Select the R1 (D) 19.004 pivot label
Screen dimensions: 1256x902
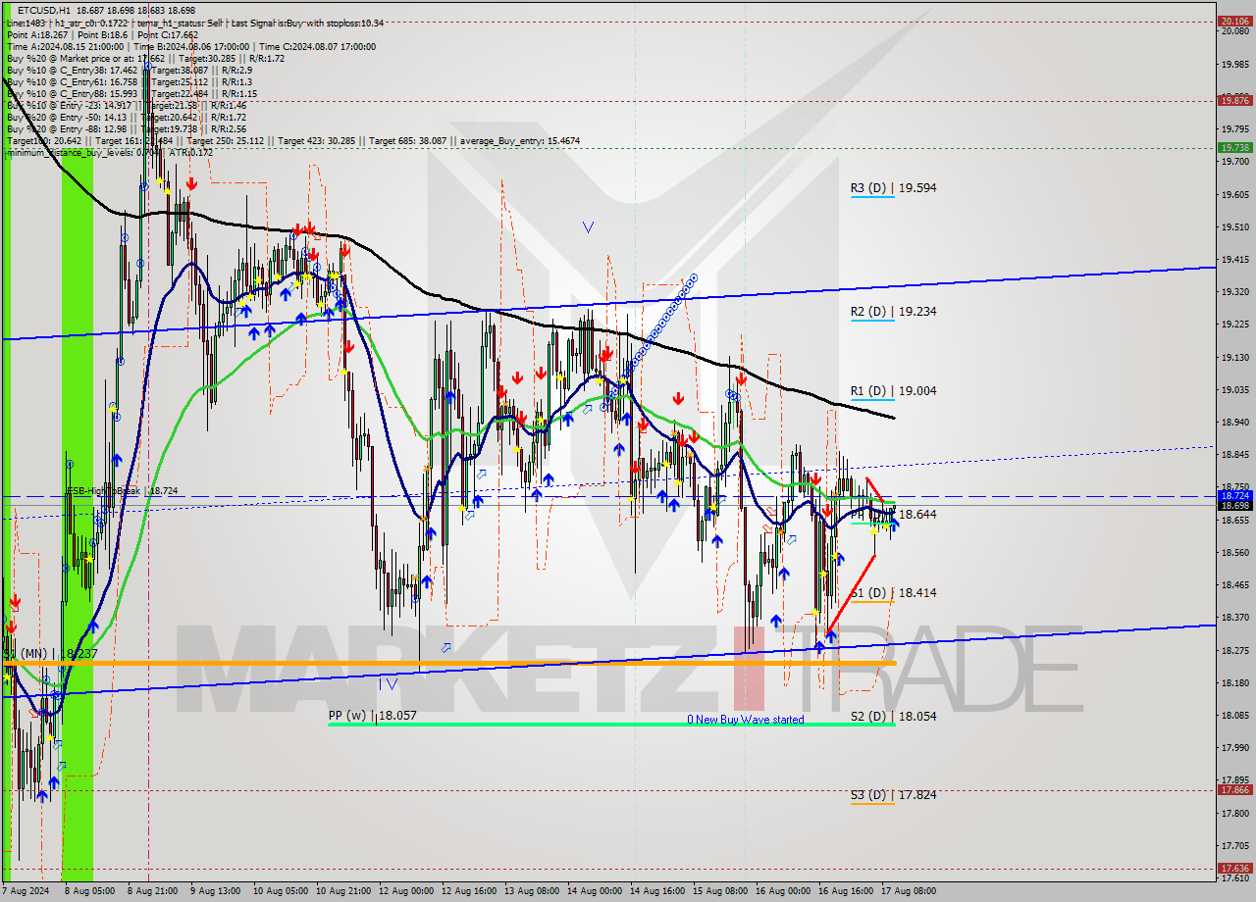tap(893, 391)
